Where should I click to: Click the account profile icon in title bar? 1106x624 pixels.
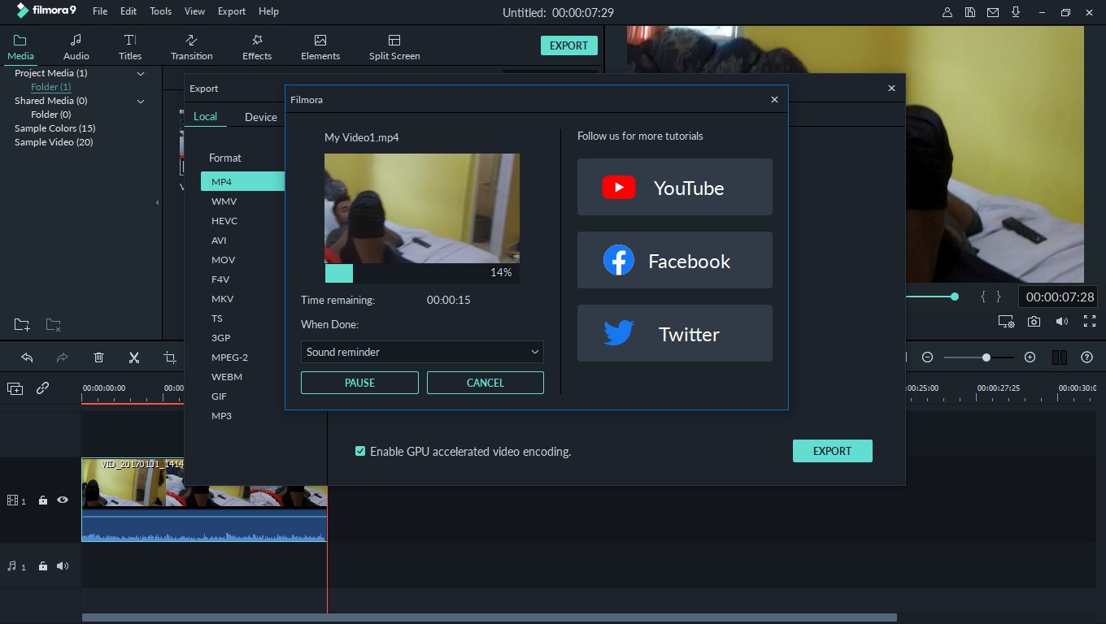coord(947,12)
